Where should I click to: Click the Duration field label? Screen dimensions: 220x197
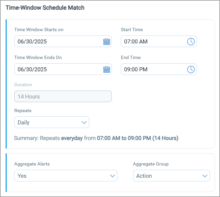23,85
